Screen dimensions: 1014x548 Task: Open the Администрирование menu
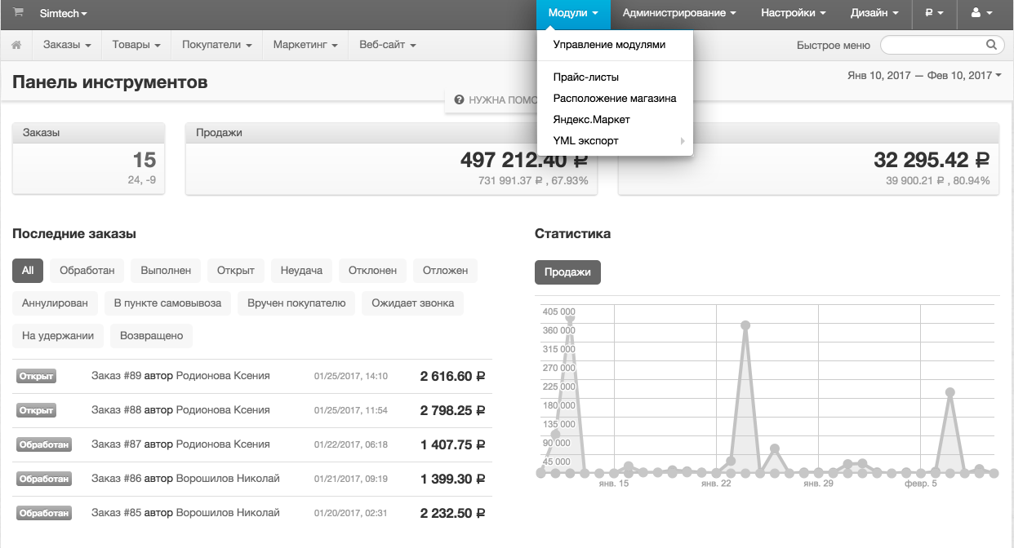coord(679,13)
